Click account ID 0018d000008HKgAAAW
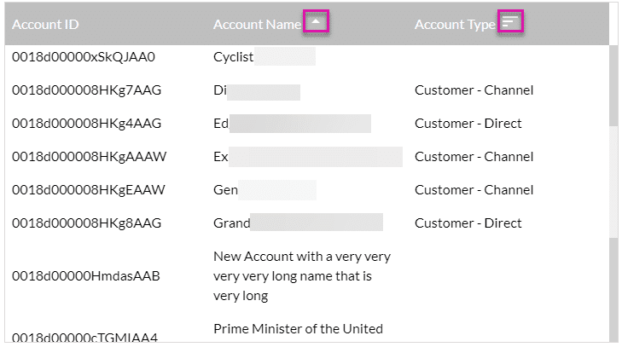The image size is (622, 347). coord(90,157)
